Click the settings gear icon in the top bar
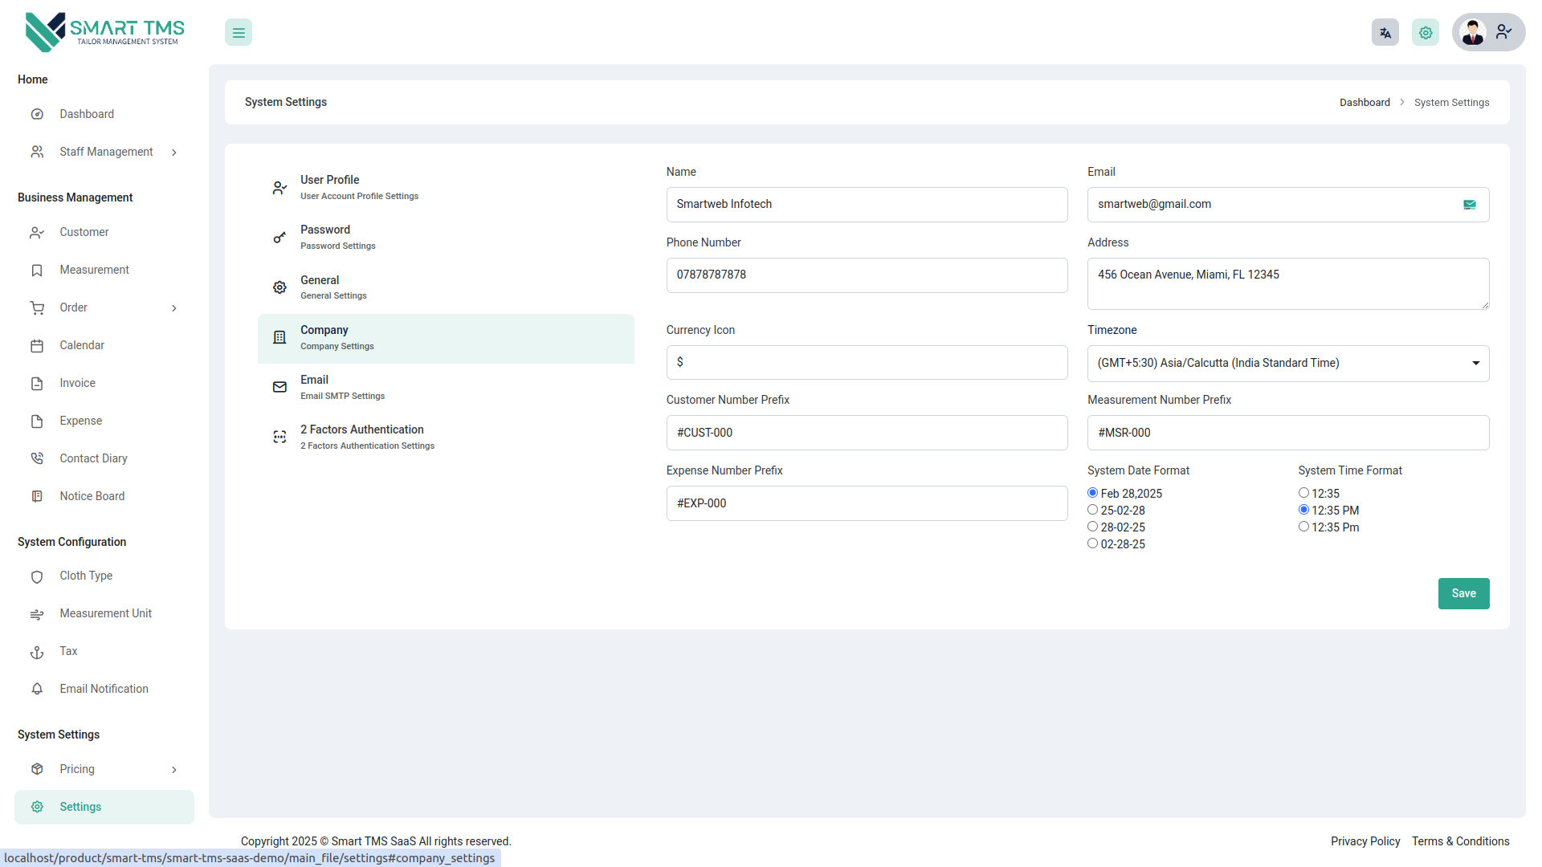The width and height of the screenshot is (1542, 867). point(1425,32)
